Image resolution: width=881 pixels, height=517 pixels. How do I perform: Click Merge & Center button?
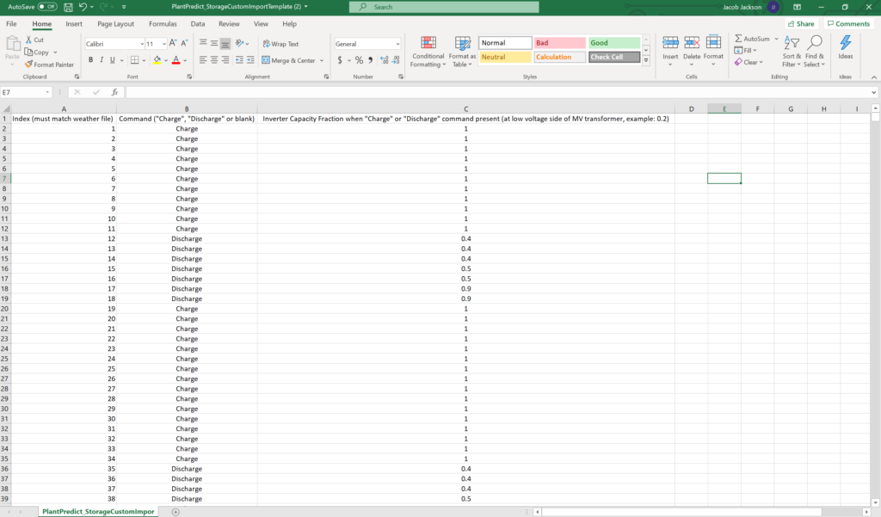pyautogui.click(x=289, y=60)
